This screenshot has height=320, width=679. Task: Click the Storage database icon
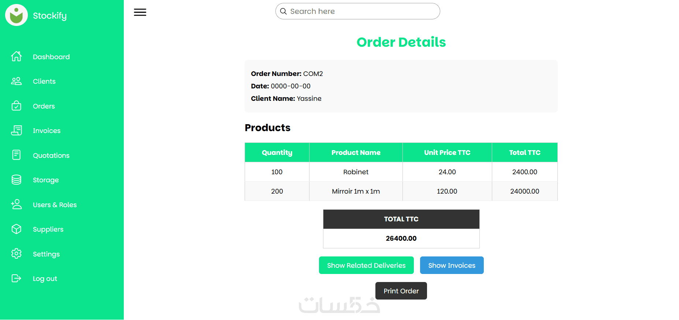coord(16,180)
